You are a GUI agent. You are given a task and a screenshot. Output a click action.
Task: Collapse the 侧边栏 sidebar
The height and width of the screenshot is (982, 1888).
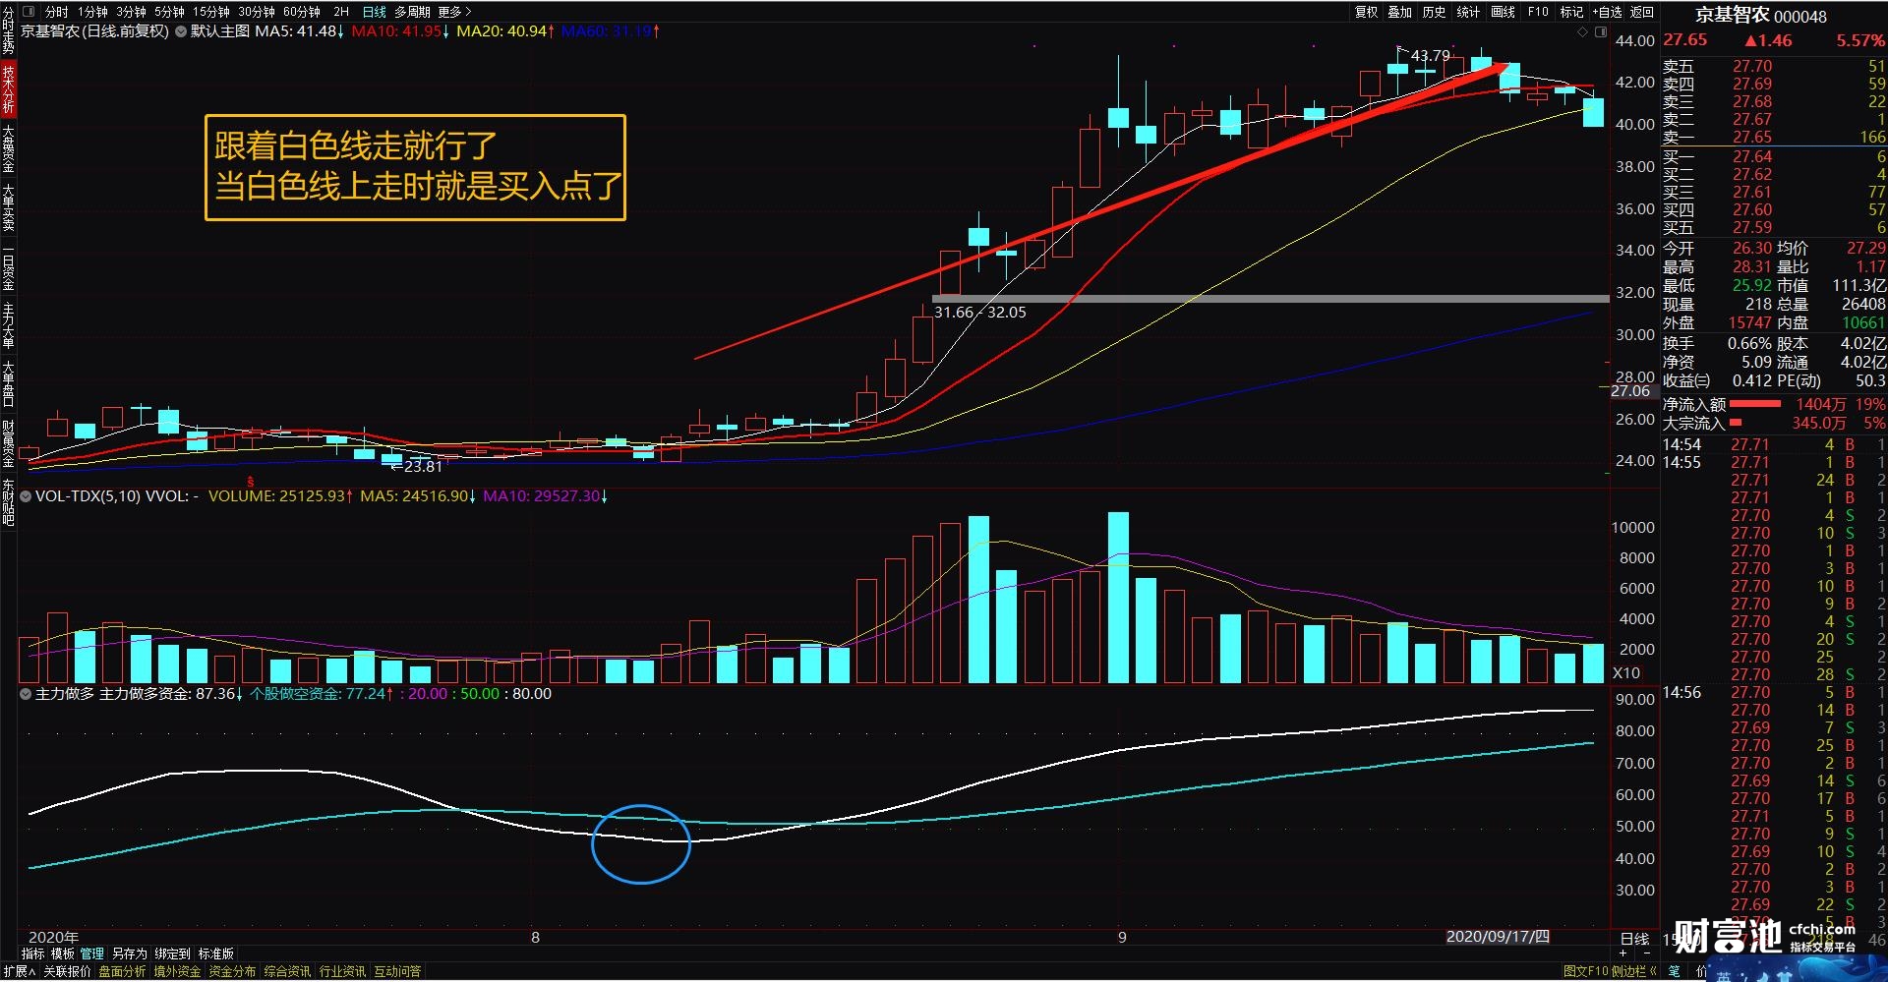click(x=1634, y=971)
